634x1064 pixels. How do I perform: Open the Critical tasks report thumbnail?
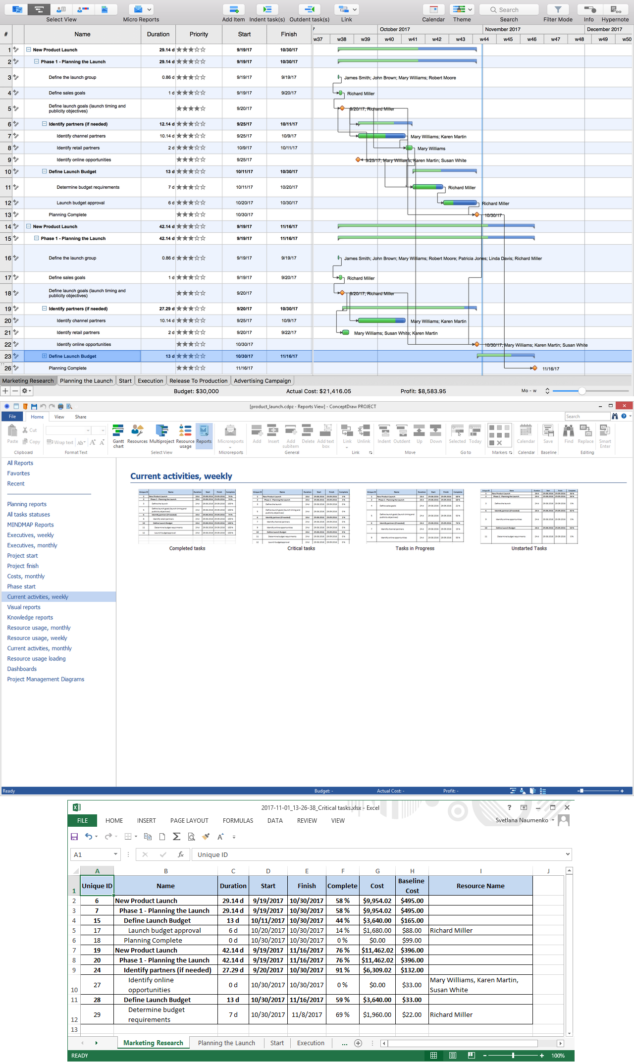pyautogui.click(x=301, y=517)
